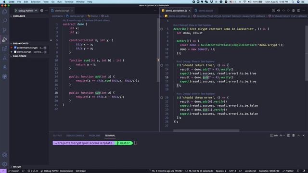Click Ln 16, Col 22 cursor position indicator
Image resolution: width=308 pixels, height=173 pixels.
coord(199,171)
